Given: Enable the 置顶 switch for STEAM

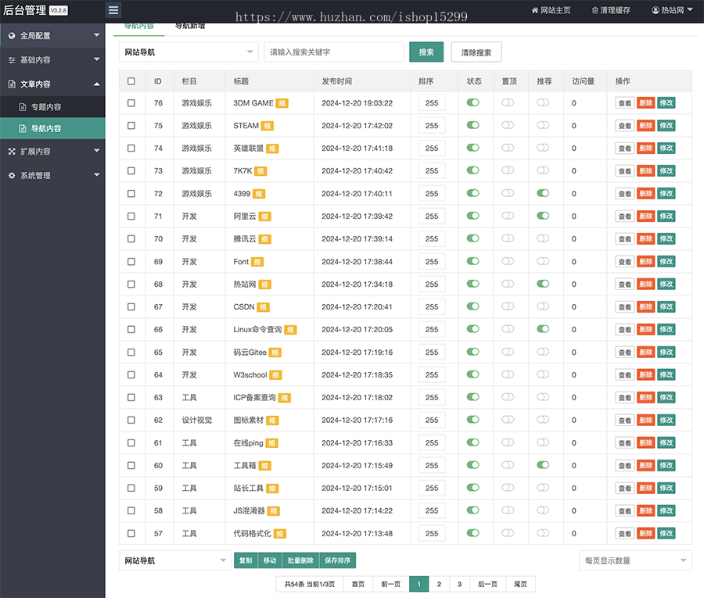Looking at the screenshot, I should click(x=508, y=125).
